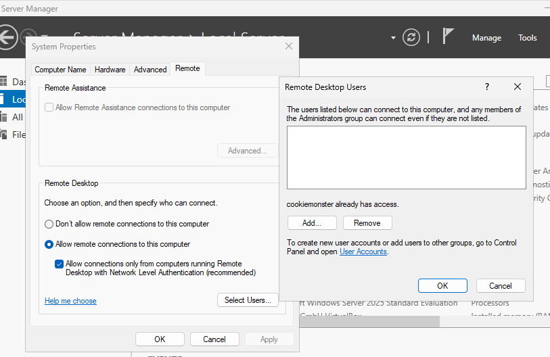The image size is (550, 357).
Task: Click the Server Manager back arrow
Action: tap(7, 37)
